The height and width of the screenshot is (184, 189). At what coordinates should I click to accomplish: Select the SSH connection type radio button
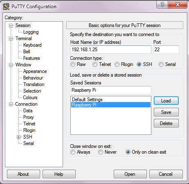[x=139, y=64]
